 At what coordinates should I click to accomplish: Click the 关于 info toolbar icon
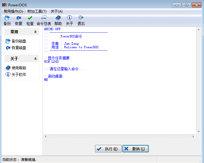point(69,18)
